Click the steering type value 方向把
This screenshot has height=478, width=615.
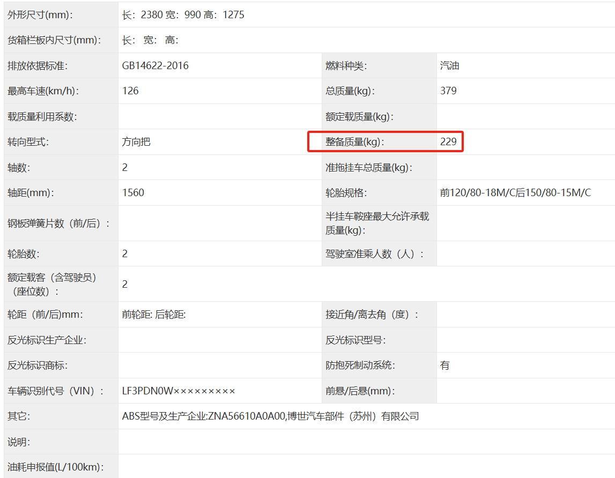[x=136, y=142]
